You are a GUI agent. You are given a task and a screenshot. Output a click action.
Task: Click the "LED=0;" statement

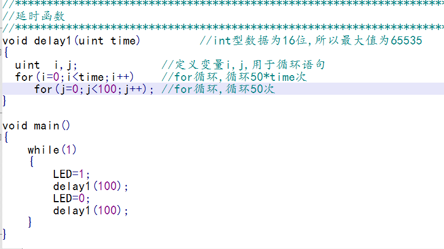72,198
